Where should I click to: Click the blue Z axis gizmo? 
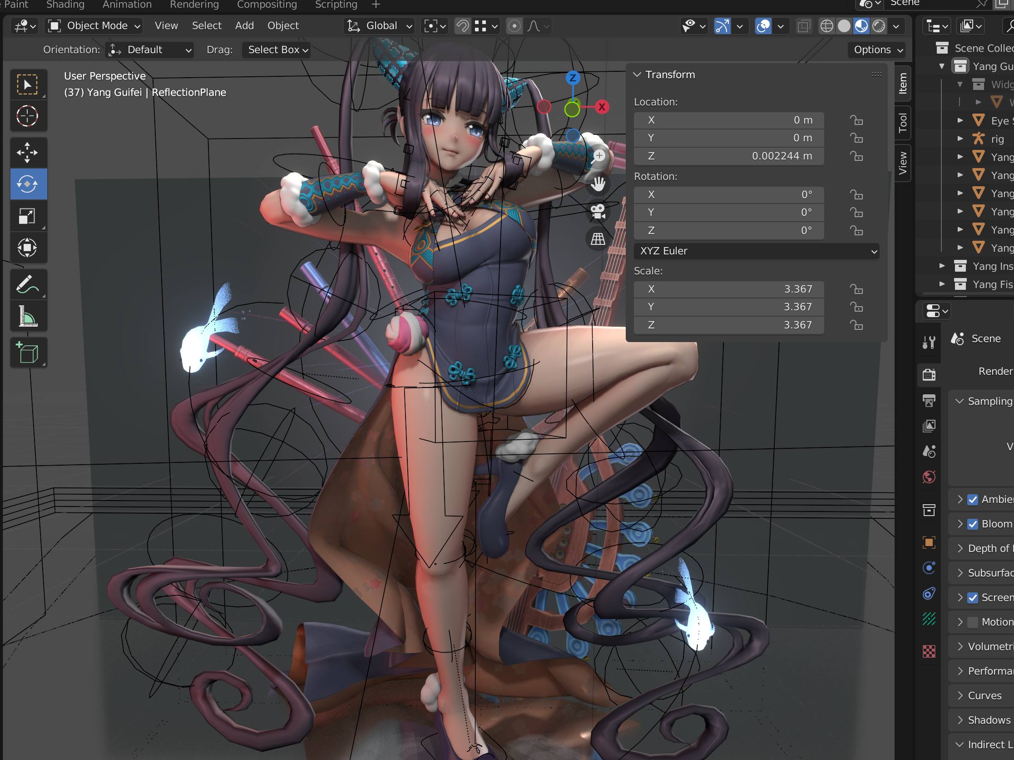click(x=573, y=78)
